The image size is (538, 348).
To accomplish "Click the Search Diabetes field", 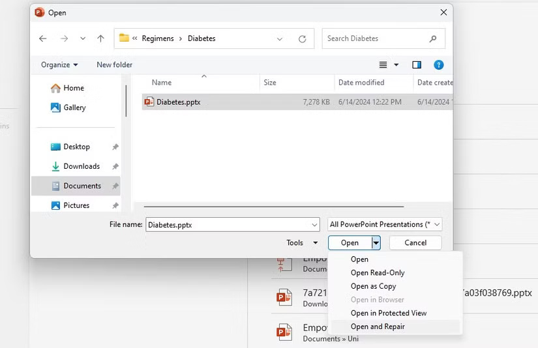I will tap(383, 38).
